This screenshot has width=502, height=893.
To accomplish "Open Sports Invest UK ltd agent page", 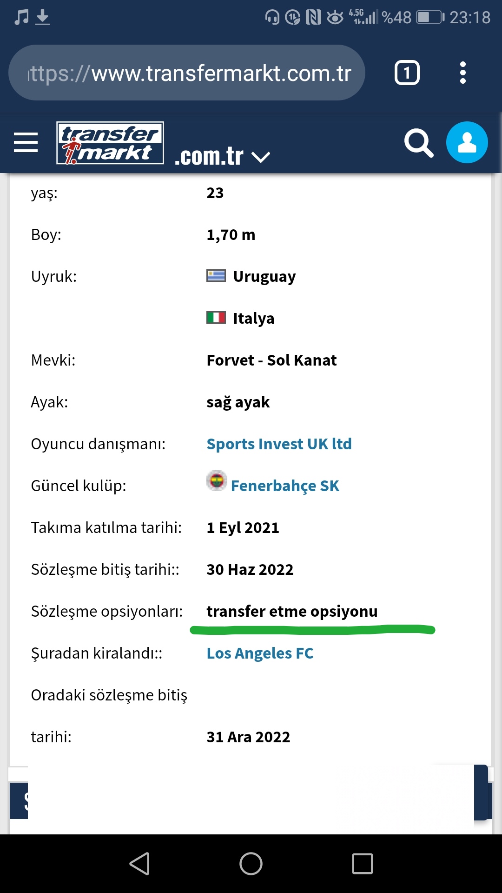I will 279,444.
